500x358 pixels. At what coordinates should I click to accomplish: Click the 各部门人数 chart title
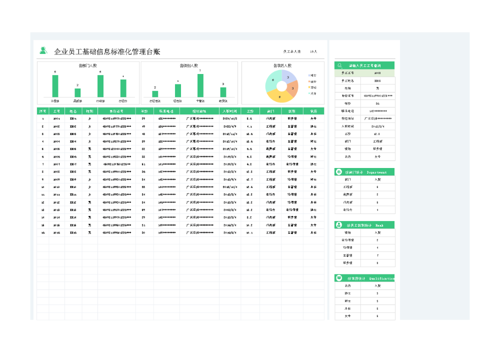coord(87,65)
